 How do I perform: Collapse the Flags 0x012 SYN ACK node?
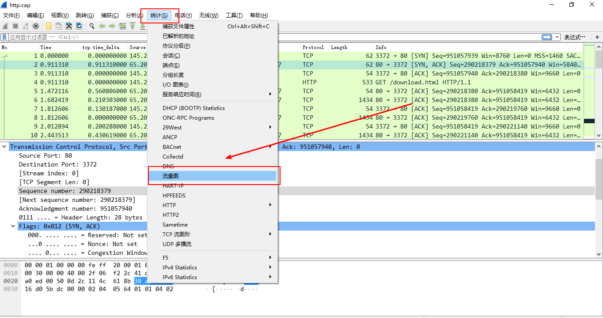tap(12, 225)
